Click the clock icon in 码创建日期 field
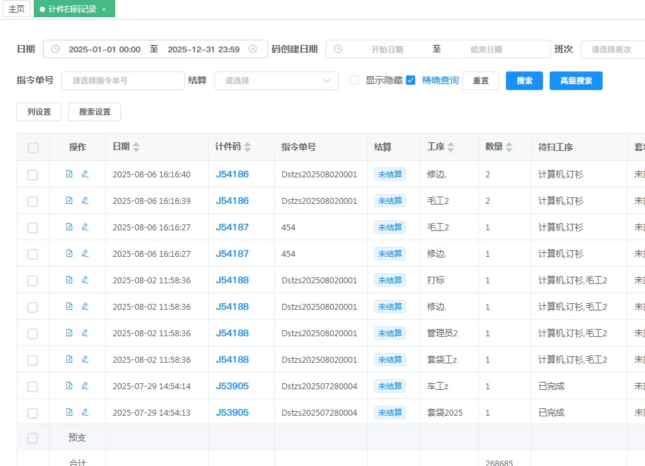The height and width of the screenshot is (466, 645). coord(338,49)
